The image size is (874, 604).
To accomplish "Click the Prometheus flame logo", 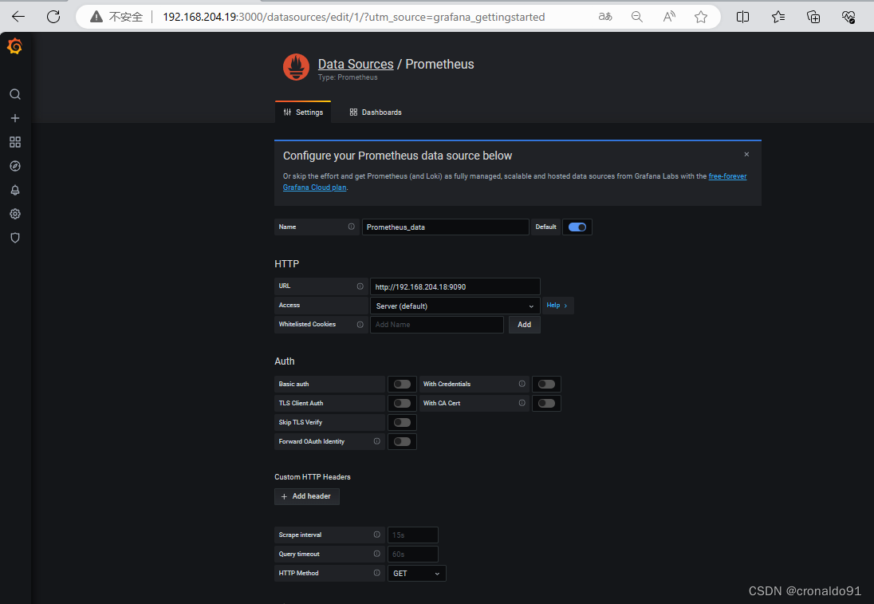I will click(296, 68).
